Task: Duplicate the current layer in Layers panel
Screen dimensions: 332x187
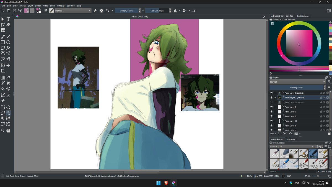Action: pyautogui.click(x=280, y=133)
